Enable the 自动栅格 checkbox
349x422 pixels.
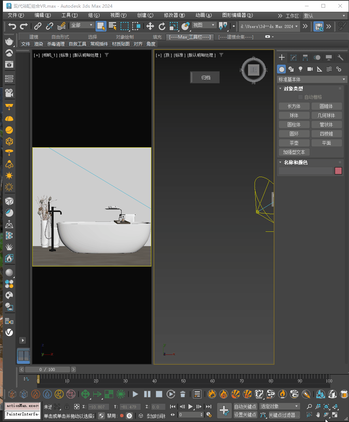[x=301, y=97]
